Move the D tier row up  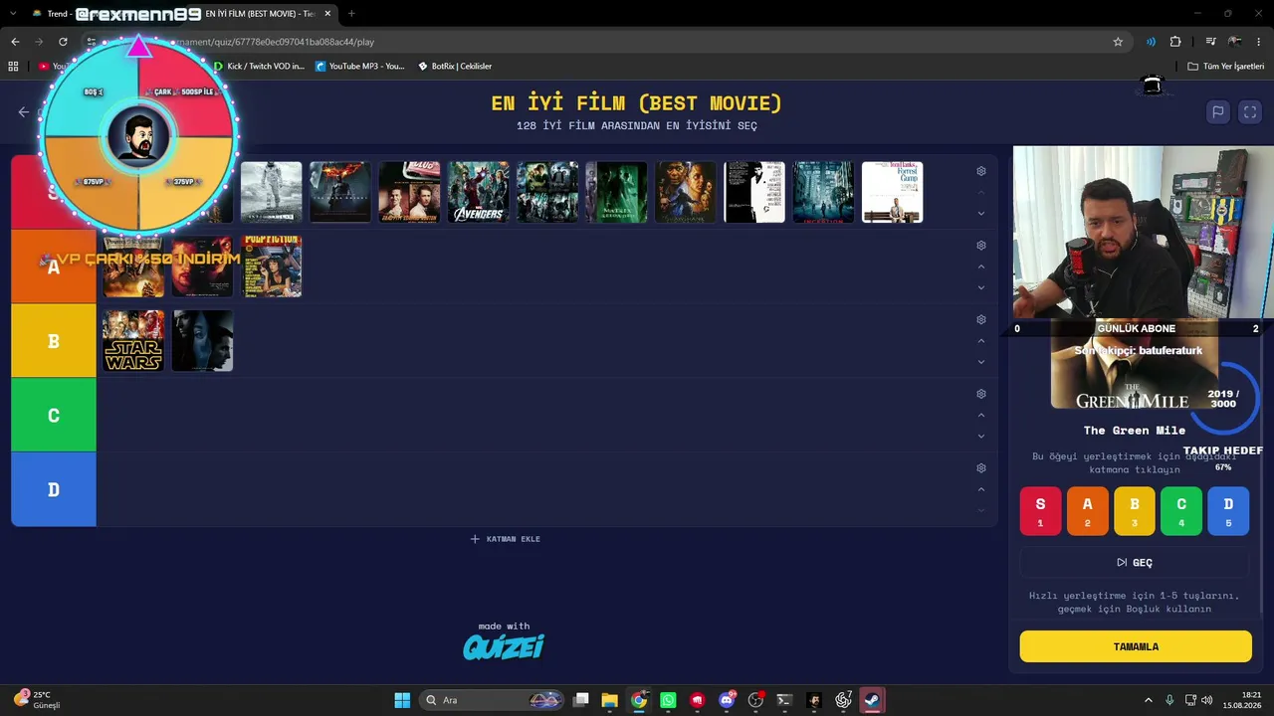[x=981, y=489]
